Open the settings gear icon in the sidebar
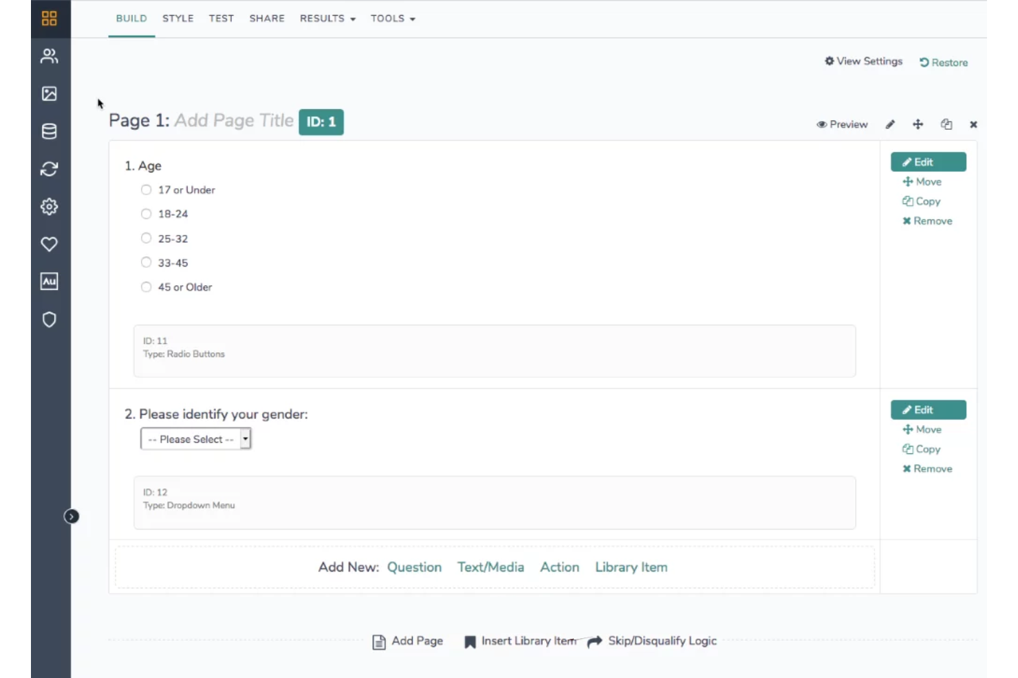This screenshot has height=678, width=1018. click(x=49, y=207)
